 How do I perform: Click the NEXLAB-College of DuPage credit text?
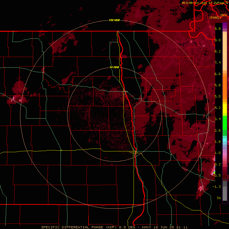coord(203,3)
